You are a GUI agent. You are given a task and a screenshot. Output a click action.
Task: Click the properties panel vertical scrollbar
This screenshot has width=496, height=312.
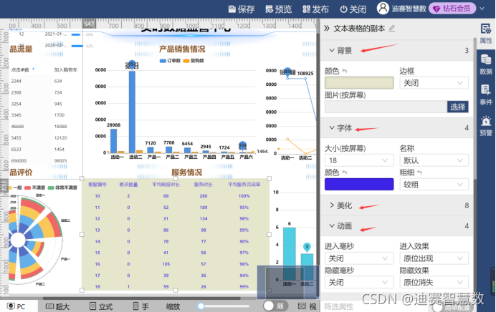coord(474,110)
